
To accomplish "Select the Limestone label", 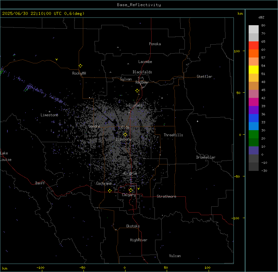I will (x=49, y=115).
